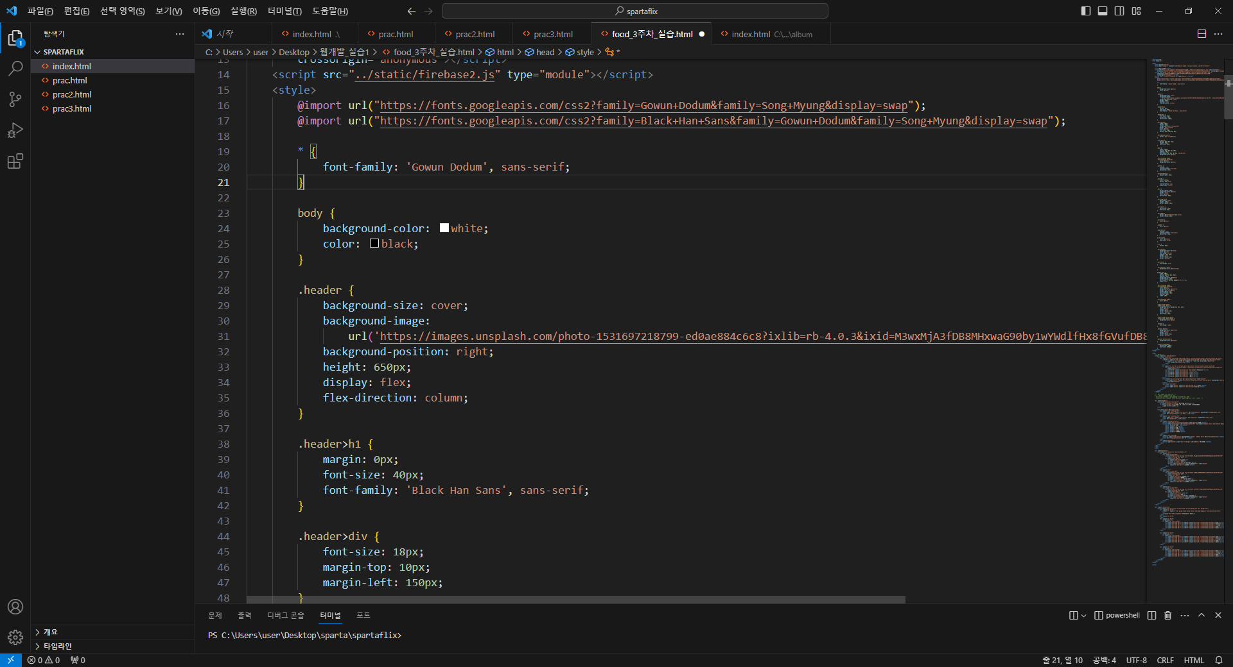1233x667 pixels.
Task: Switch to the 문제 problems panel tab
Action: 215,615
